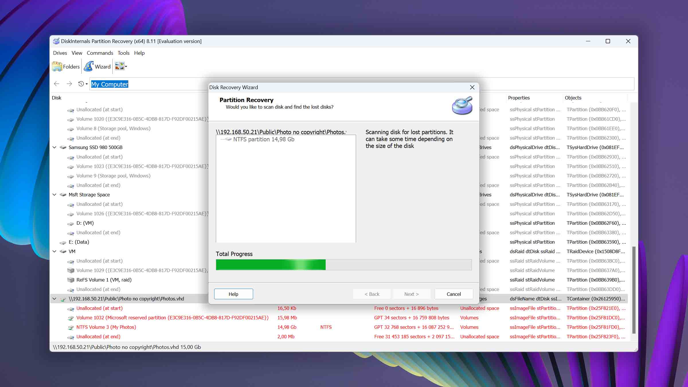Click the VM disk icon
This screenshot has height=387, width=688.
click(x=63, y=251)
